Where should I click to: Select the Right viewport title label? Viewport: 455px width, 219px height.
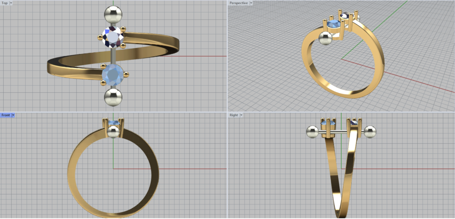click(233, 115)
